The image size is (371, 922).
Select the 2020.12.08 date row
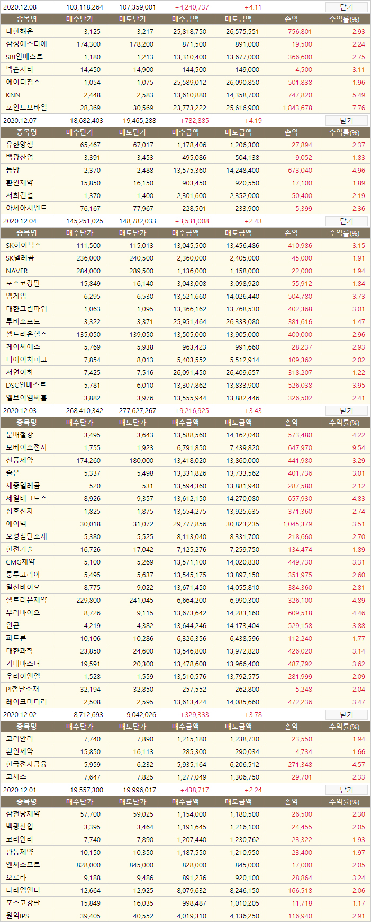(x=185, y=7)
